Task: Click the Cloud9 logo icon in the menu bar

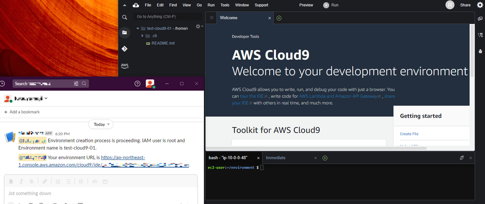Action: tap(136, 5)
